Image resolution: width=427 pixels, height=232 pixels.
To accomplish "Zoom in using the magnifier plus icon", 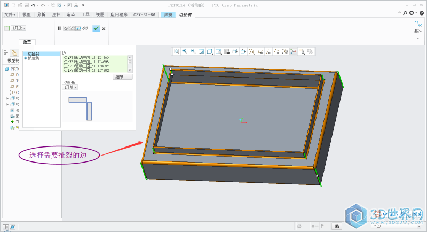I will (x=185, y=51).
